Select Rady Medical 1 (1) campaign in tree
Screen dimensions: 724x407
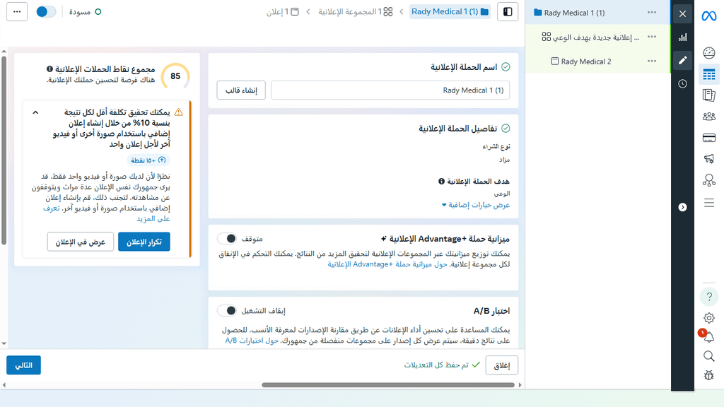click(574, 13)
